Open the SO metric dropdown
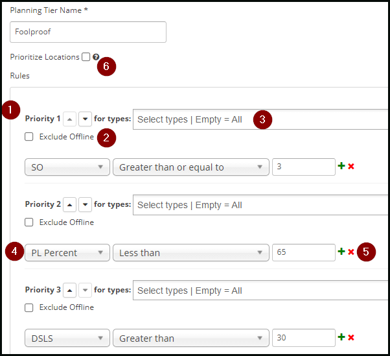Viewport: 390px width, 356px height. pos(67,167)
